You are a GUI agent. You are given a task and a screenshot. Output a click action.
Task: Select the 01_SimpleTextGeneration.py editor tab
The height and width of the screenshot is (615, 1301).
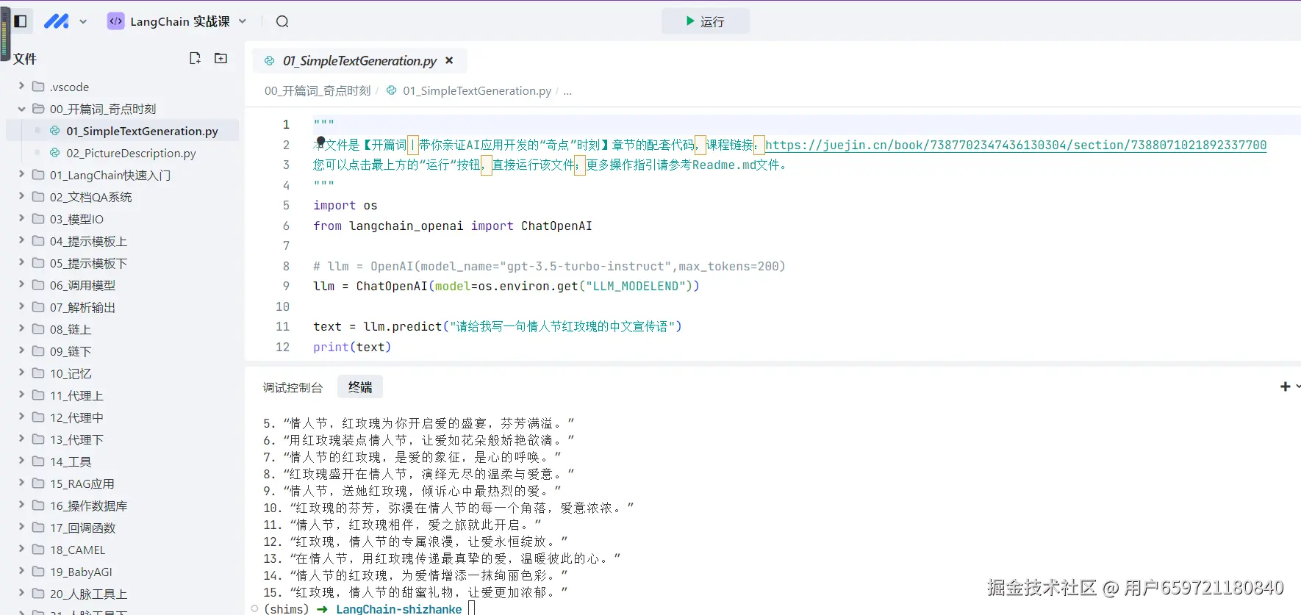click(x=359, y=60)
